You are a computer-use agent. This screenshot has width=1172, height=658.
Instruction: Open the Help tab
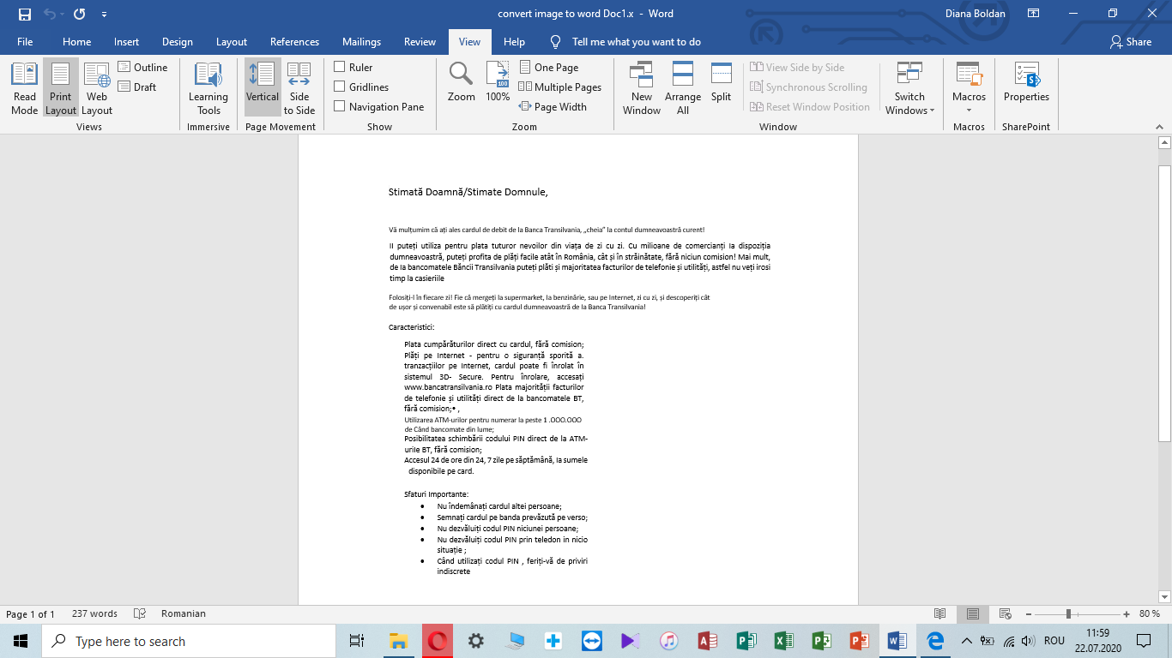click(x=514, y=41)
